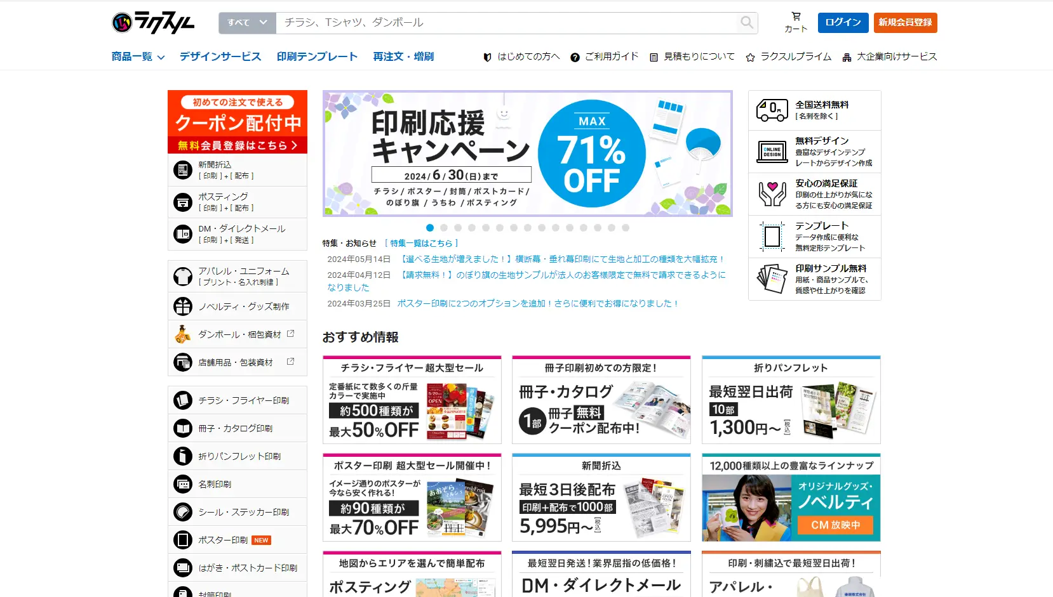Image resolution: width=1053 pixels, height=597 pixels.
Task: Click the 印刷サンプル無料 papers icon
Action: pos(772,279)
